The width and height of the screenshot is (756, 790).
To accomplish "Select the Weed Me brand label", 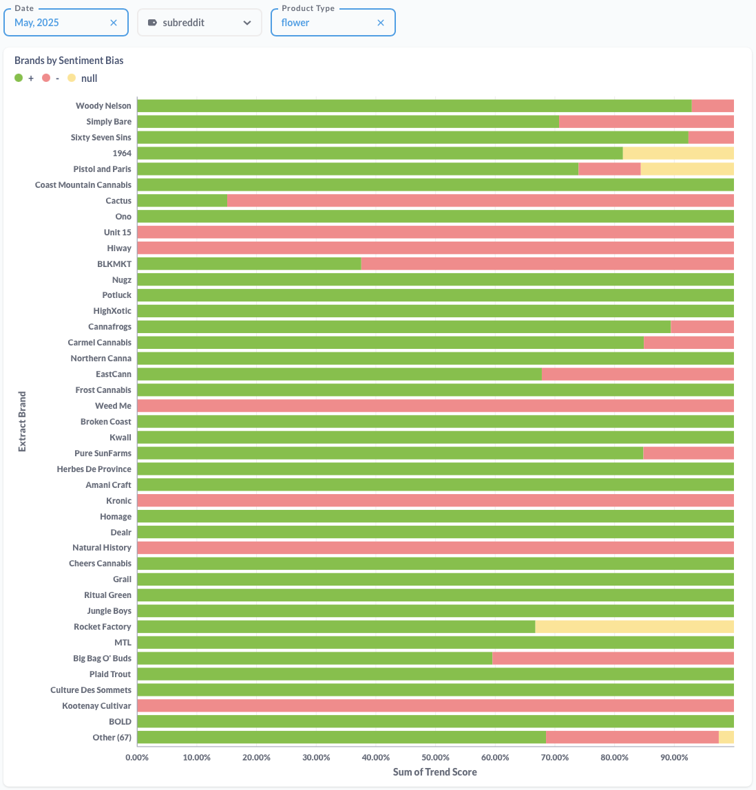I will (114, 405).
